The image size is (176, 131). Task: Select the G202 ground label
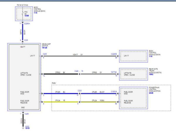tap(27, 126)
